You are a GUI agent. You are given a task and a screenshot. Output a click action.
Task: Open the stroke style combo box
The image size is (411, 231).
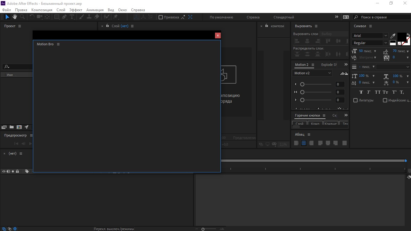click(393, 67)
